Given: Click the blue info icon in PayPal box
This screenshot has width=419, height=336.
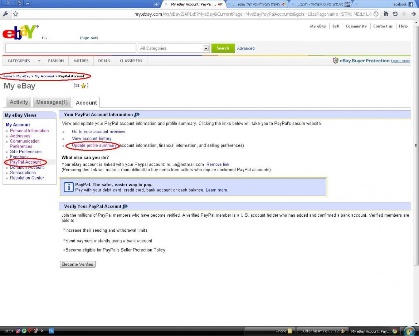Looking at the screenshot, I should 68,187.
